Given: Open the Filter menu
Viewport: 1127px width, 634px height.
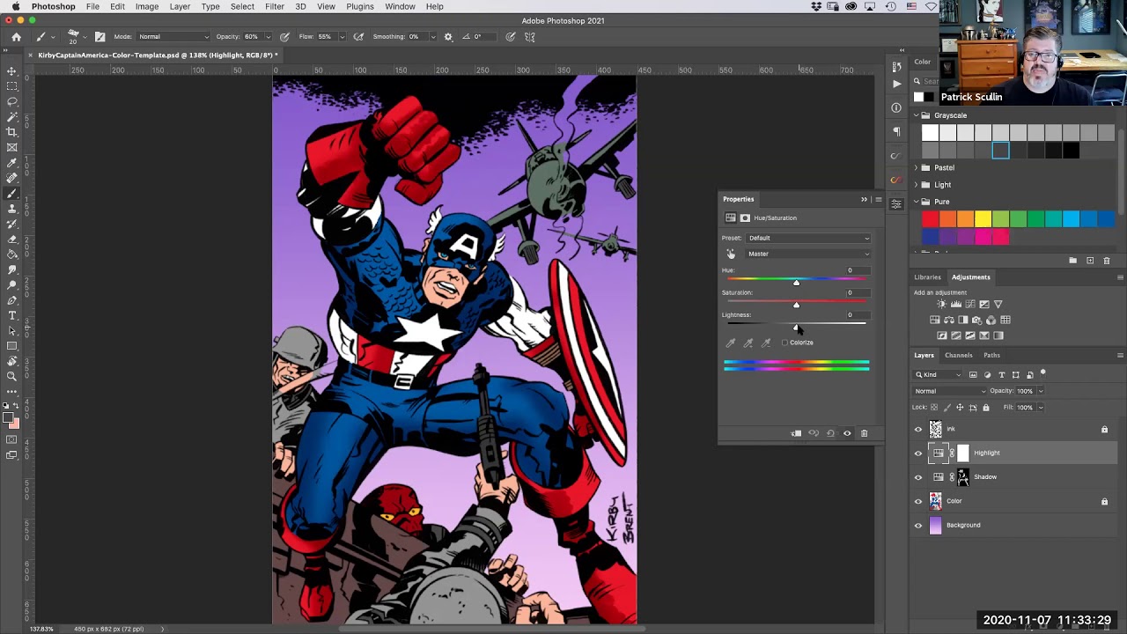Looking at the screenshot, I should tap(275, 6).
